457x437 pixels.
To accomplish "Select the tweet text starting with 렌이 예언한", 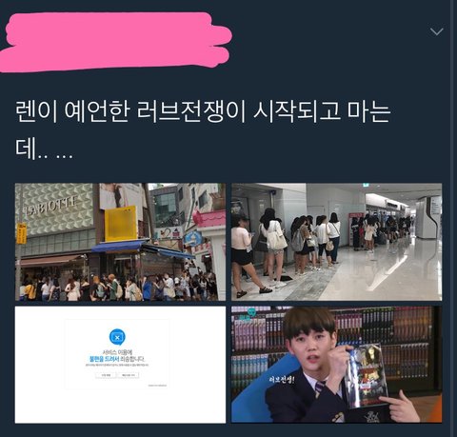I will (203, 130).
